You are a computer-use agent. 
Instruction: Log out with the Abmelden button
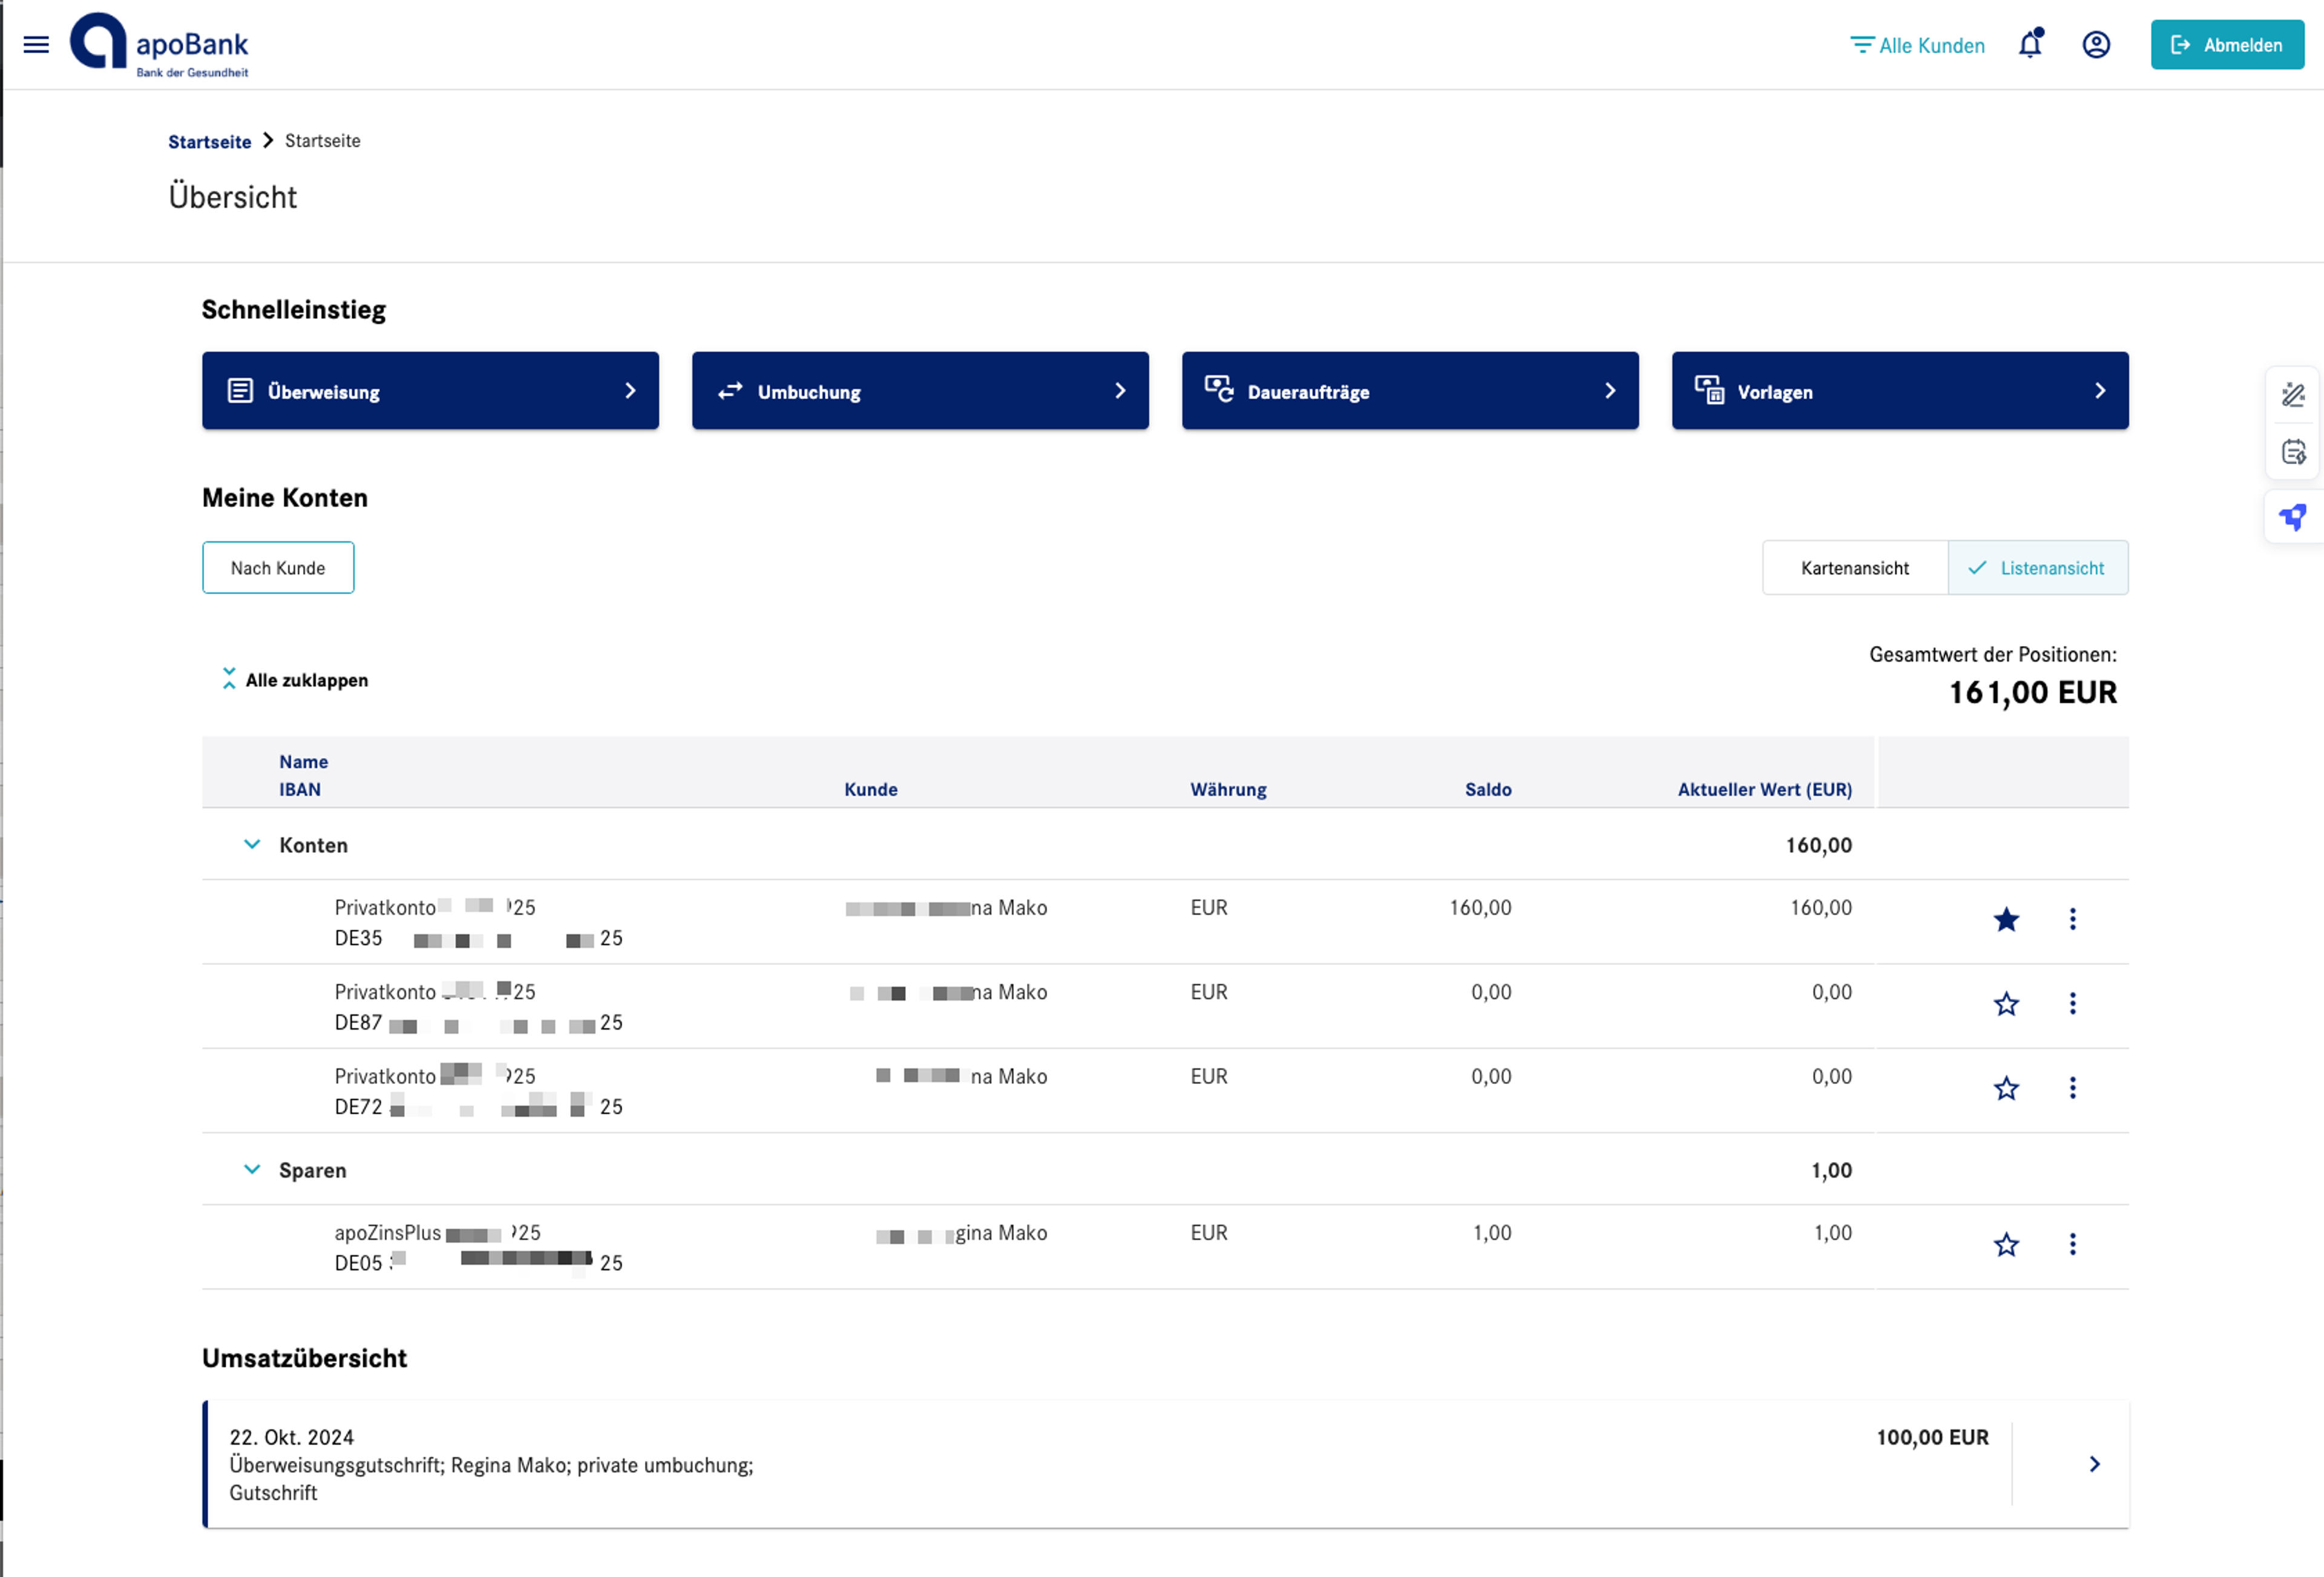click(x=2227, y=45)
